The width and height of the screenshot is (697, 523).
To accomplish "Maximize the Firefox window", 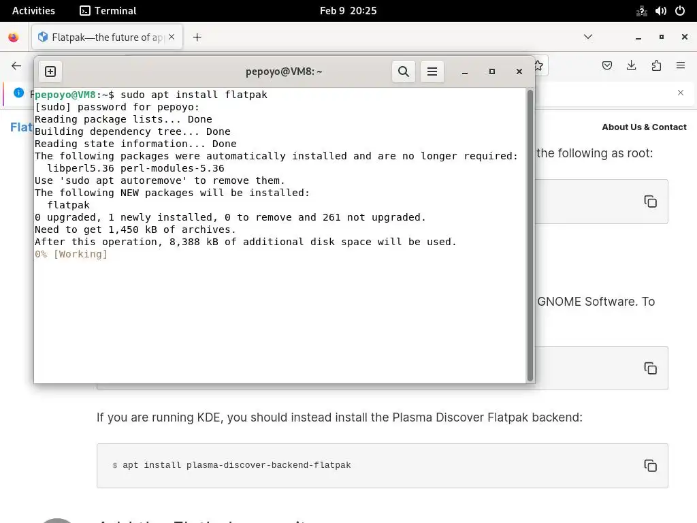I will point(662,37).
